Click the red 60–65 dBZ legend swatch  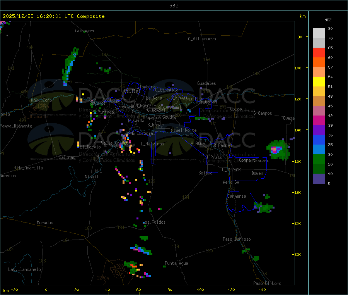tap(319, 52)
